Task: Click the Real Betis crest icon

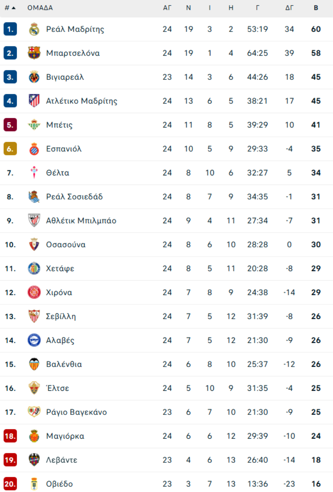Action: pos(34,125)
